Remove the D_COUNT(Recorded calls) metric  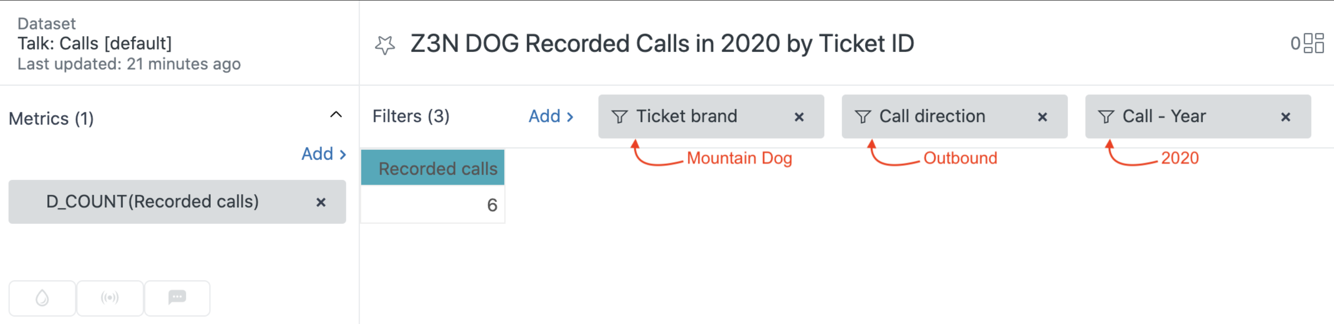(321, 202)
